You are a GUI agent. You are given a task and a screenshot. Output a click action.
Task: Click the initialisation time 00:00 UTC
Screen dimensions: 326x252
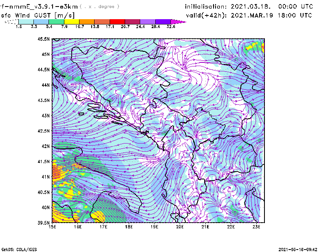pyautogui.click(x=296, y=7)
